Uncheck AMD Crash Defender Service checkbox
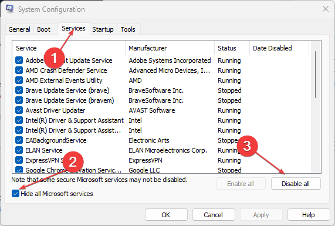The height and width of the screenshot is (226, 335). 19,70
